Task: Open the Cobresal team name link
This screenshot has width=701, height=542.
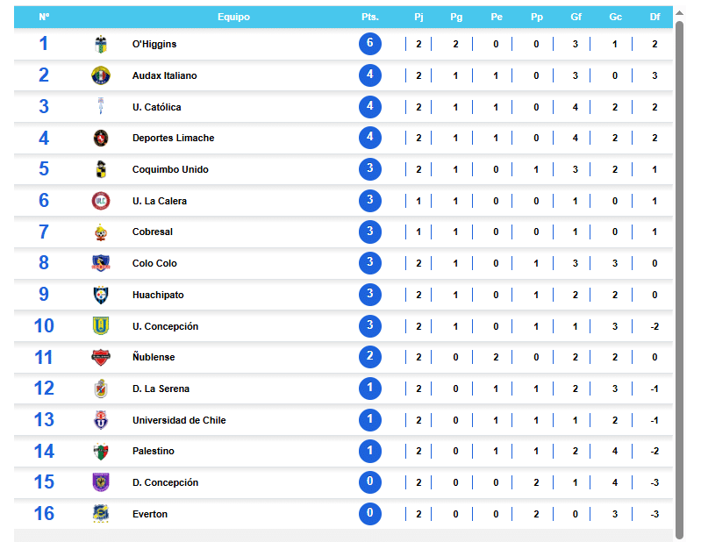Action: [x=153, y=232]
